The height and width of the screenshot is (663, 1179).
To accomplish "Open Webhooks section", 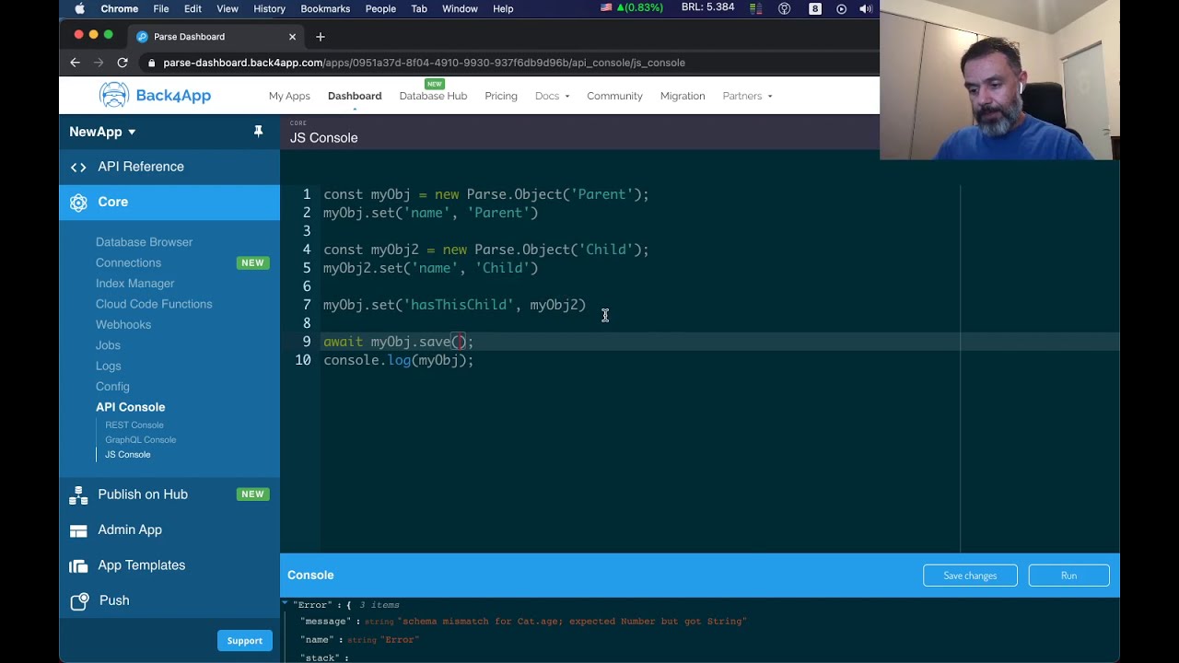I will [x=123, y=324].
